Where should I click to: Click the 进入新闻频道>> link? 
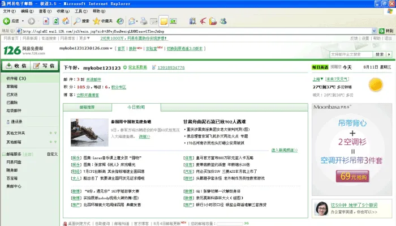285,150
